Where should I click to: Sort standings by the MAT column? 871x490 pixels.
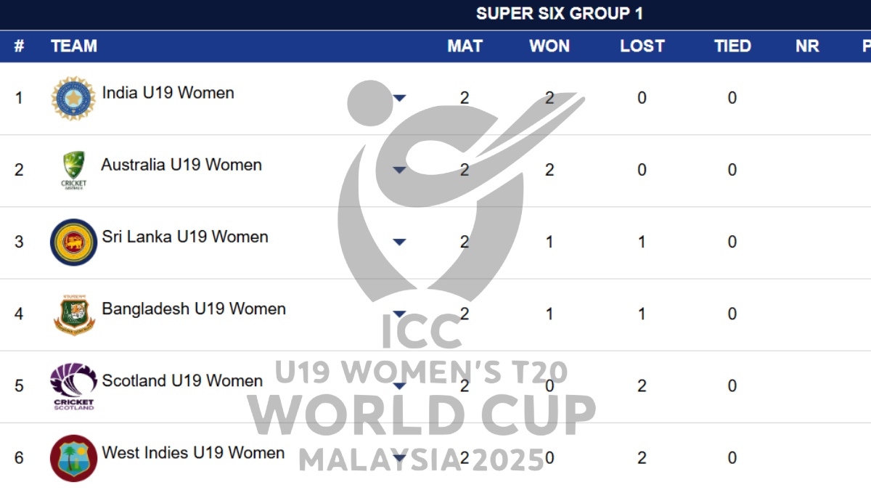click(x=465, y=46)
